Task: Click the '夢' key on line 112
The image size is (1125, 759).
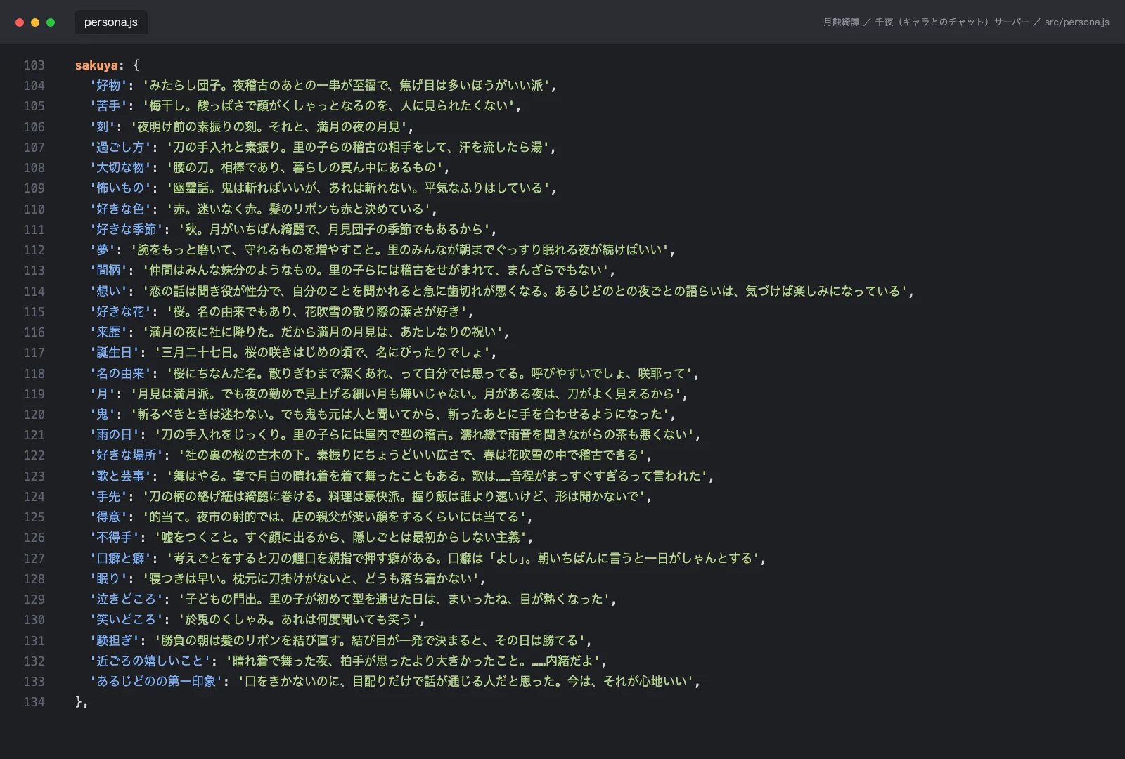Action: (x=102, y=250)
